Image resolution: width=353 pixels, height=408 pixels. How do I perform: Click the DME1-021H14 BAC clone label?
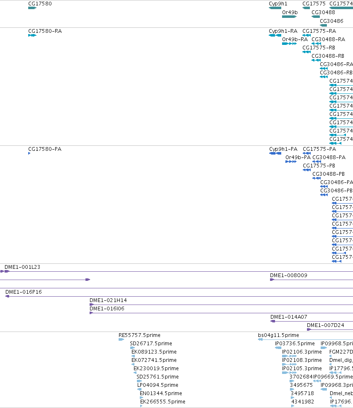[x=108, y=300]
